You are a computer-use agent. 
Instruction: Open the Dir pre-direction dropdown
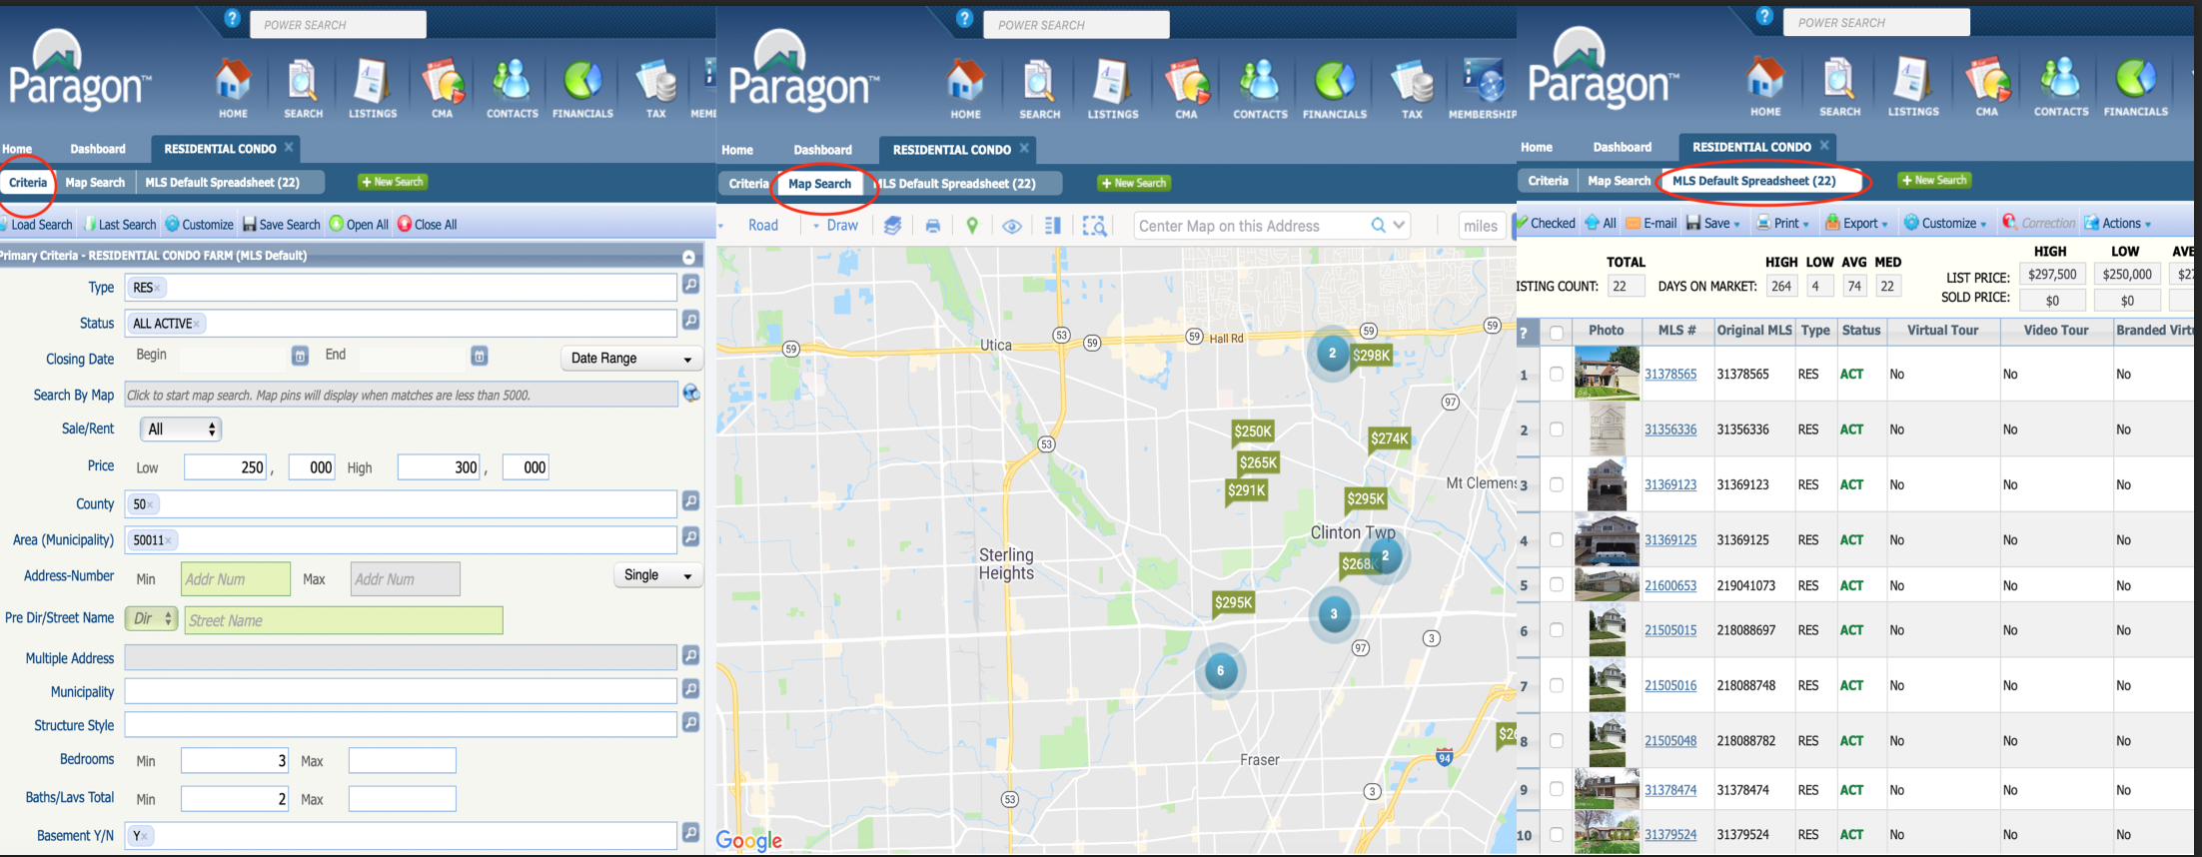(152, 619)
